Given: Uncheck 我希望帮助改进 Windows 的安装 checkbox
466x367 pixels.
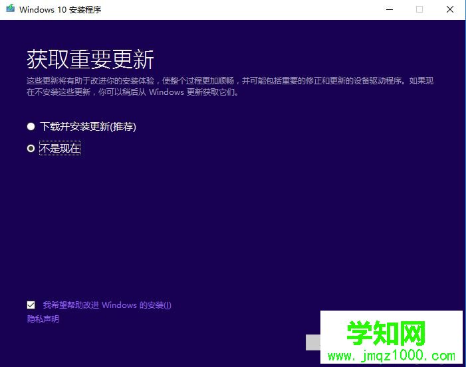Looking at the screenshot, I should tap(31, 305).
